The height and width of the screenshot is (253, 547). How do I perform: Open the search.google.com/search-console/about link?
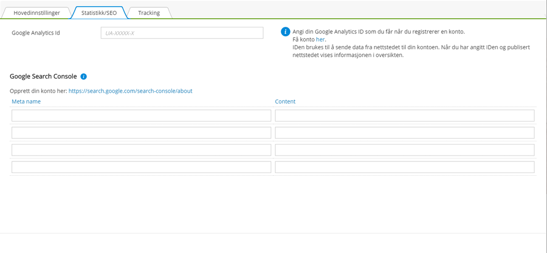tap(130, 91)
